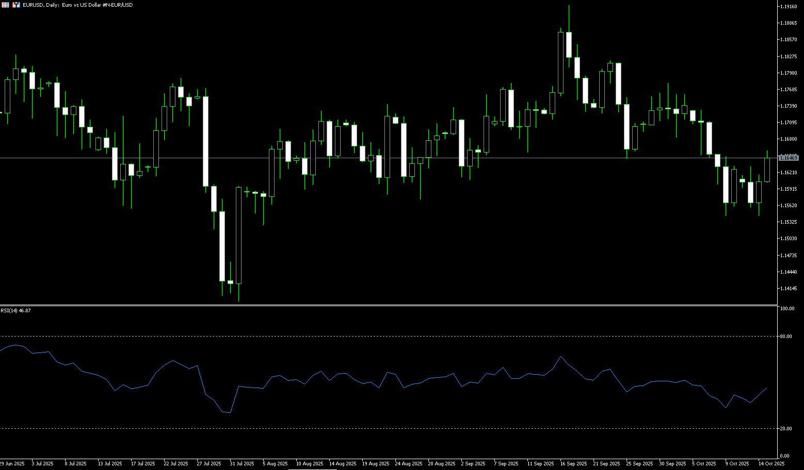Click the horizontal scrollbar thumb at bottom
This screenshot has height=470, width=804.
point(312,469)
